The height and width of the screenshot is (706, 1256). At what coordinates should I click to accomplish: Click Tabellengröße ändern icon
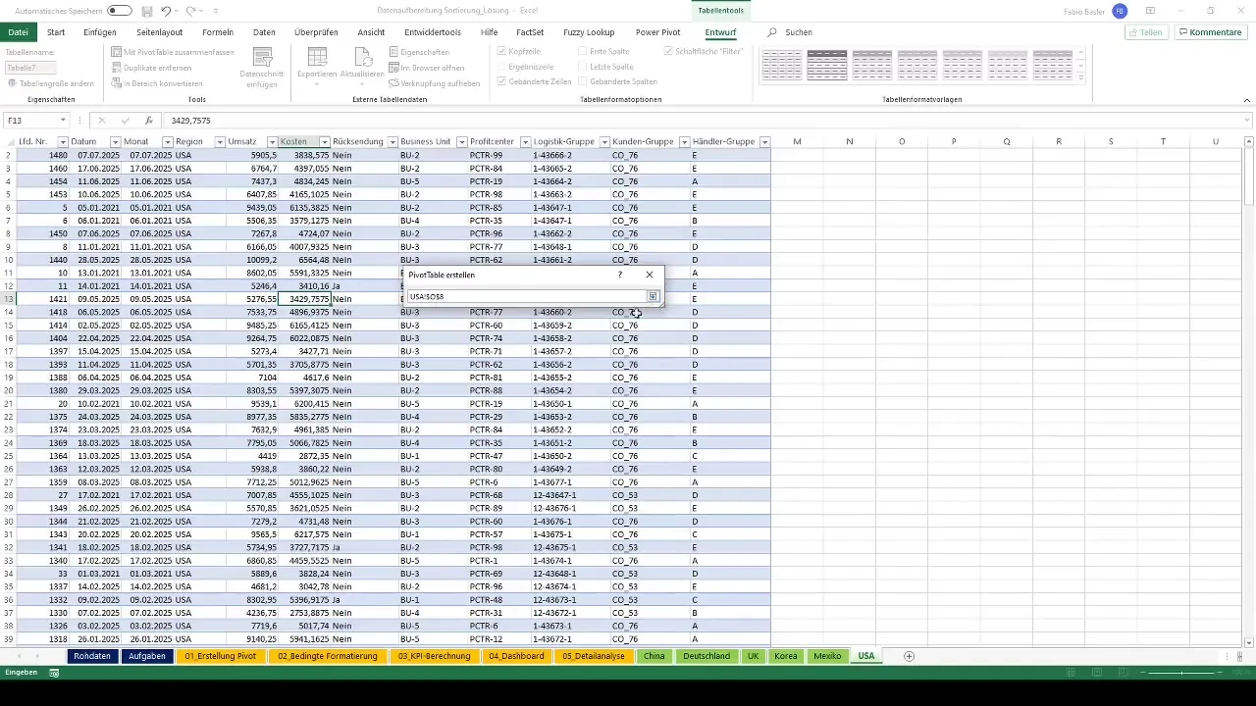pos(12,83)
